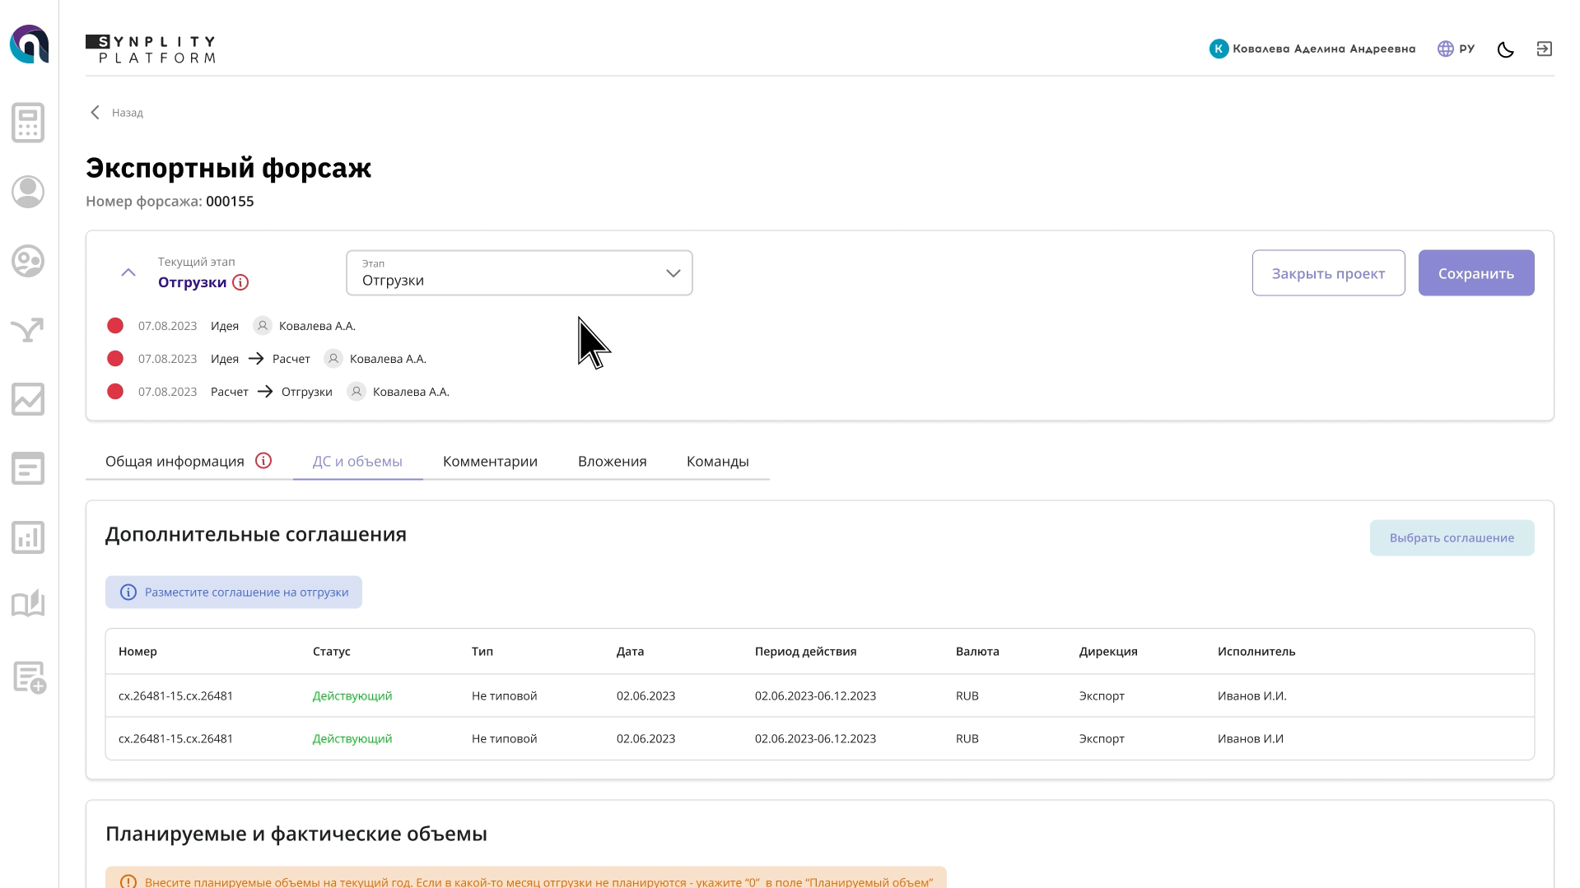
Task: Click the branching arrows icon in the sidebar
Action: tap(27, 330)
